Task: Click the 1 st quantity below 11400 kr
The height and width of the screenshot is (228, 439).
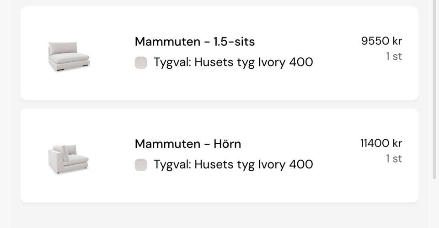Action: pyautogui.click(x=394, y=159)
